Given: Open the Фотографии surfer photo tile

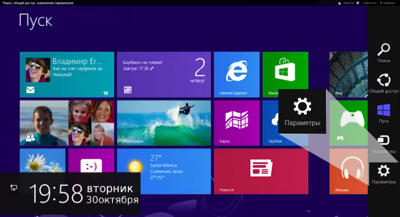Looking at the screenshot, I should click(x=164, y=123).
